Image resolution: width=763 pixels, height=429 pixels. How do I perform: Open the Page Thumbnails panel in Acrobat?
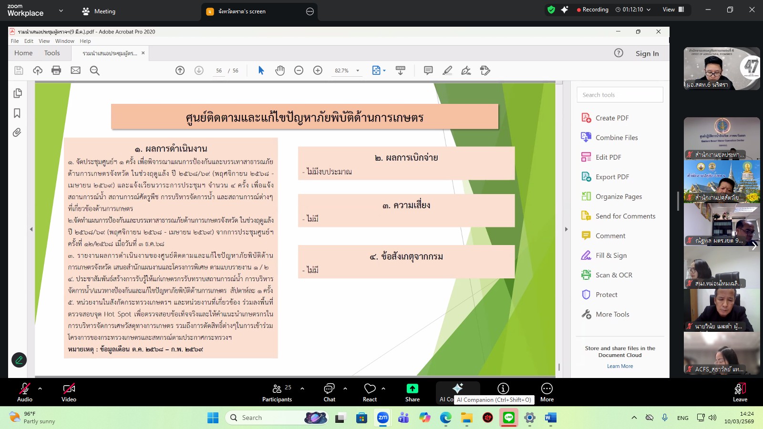(x=17, y=93)
